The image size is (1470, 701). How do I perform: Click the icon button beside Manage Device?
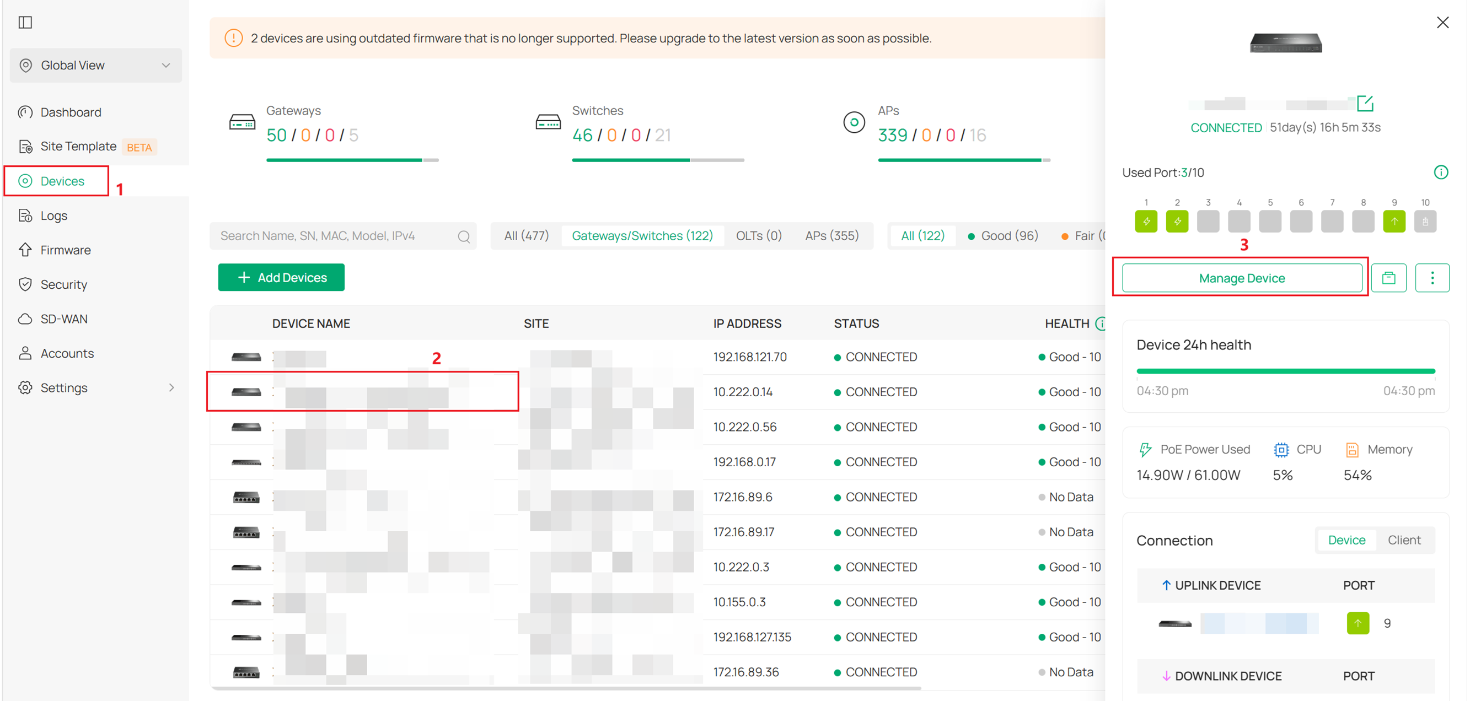coord(1388,278)
